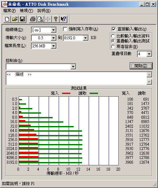Click the 開始(S) start button

(x=141, y=66)
